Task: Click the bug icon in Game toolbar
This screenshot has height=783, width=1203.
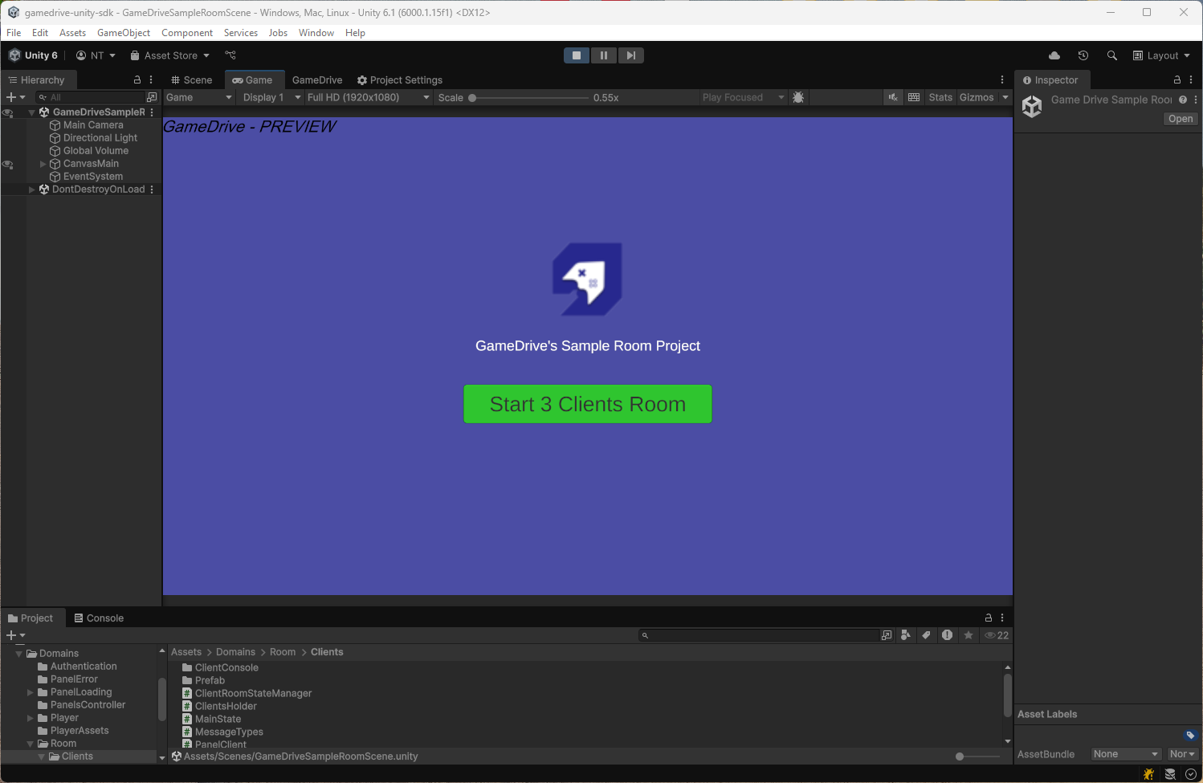Action: click(798, 97)
